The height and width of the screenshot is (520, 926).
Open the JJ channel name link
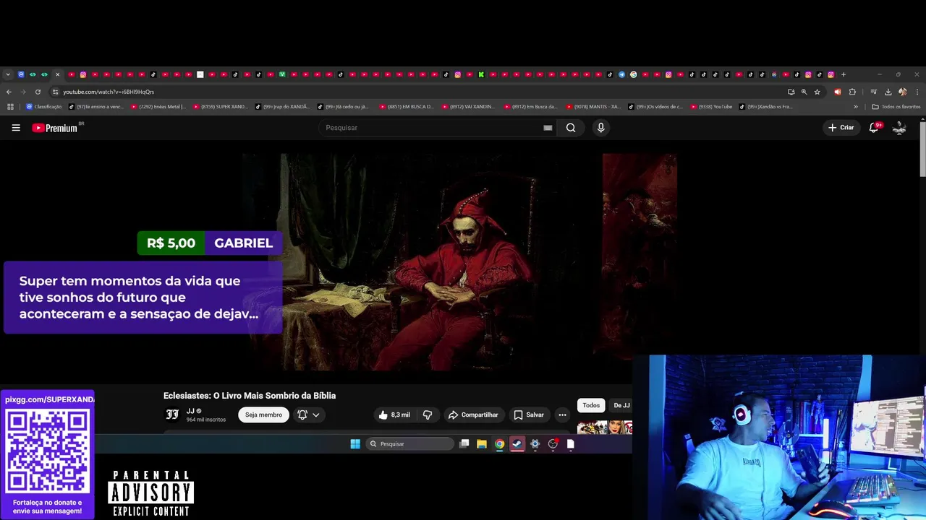[x=190, y=411]
